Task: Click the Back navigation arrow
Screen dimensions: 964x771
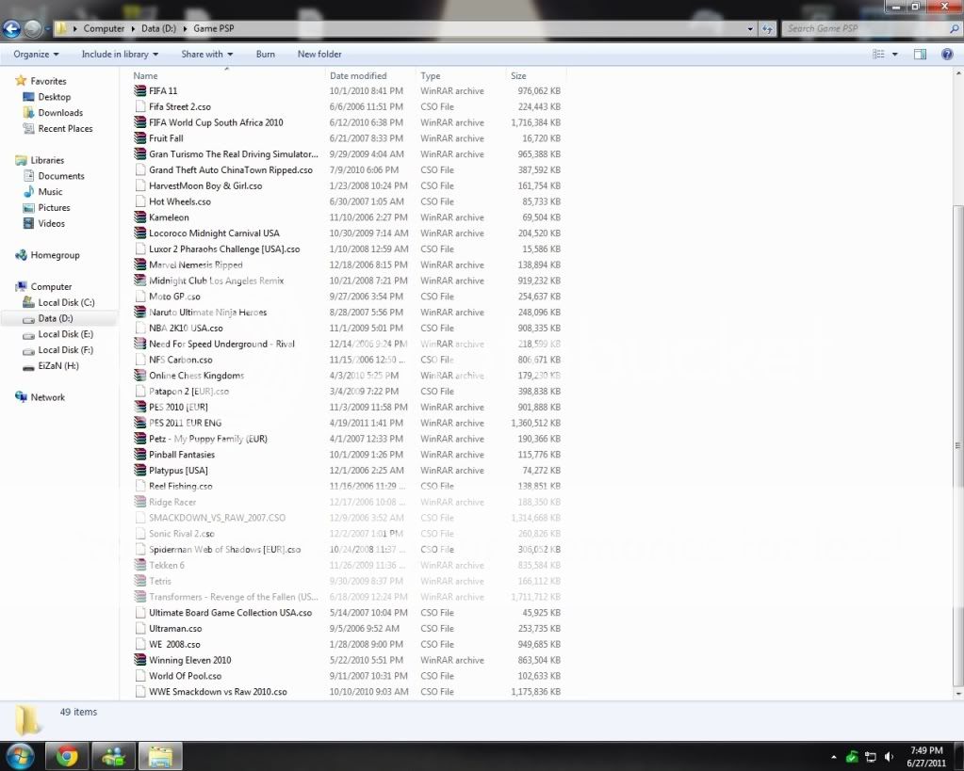Action: pyautogui.click(x=11, y=28)
